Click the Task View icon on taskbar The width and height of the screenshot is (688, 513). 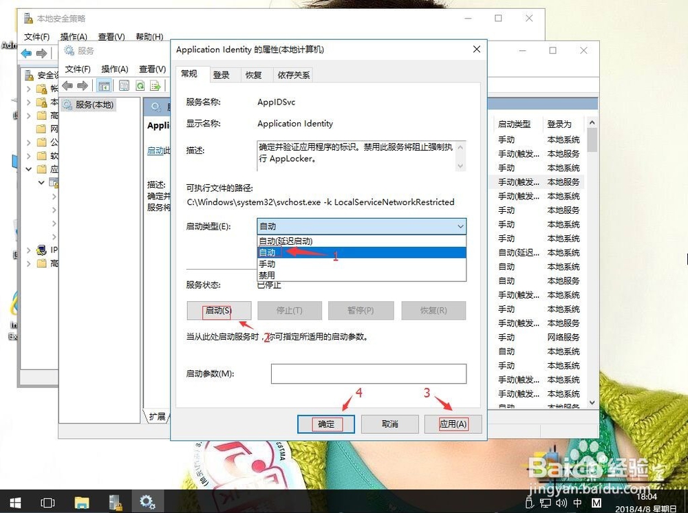tap(47, 503)
